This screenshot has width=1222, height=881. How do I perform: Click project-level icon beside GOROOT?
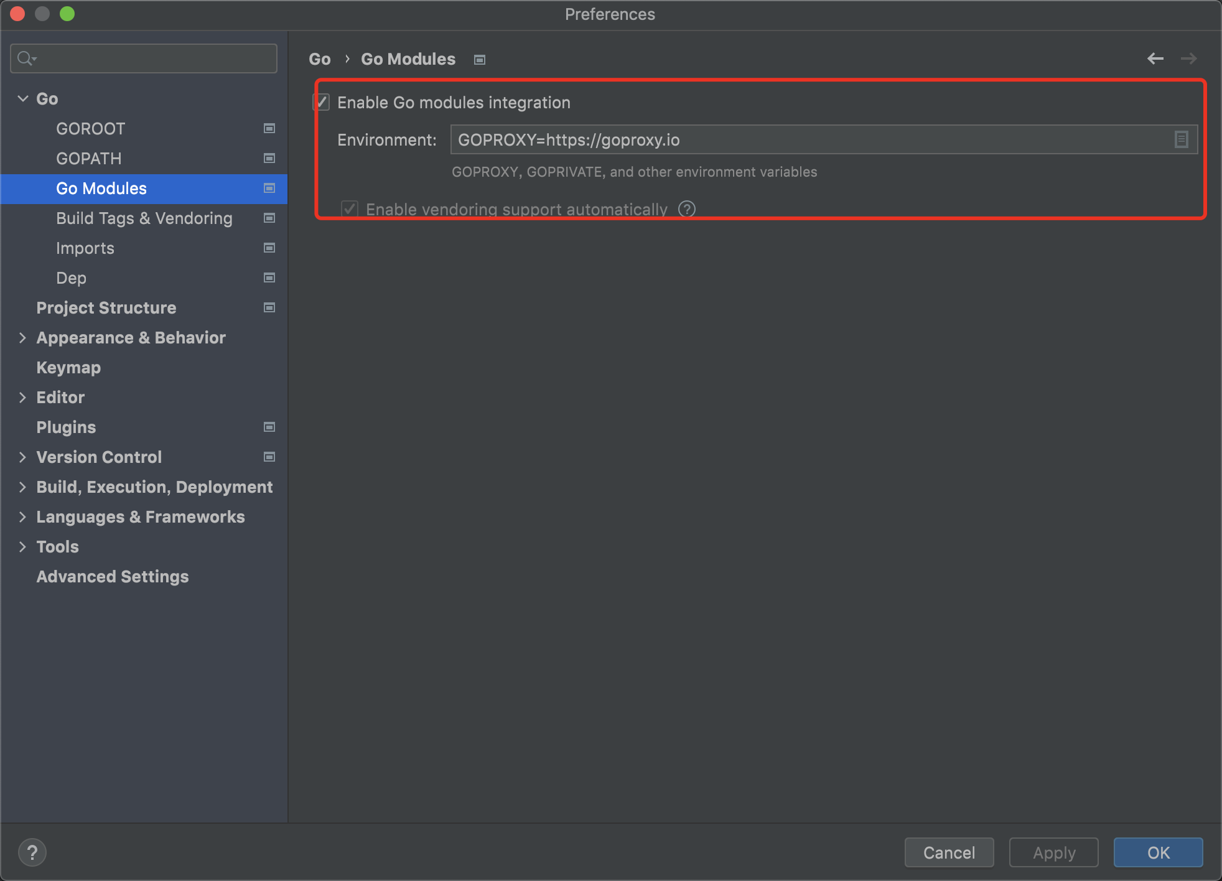point(269,128)
